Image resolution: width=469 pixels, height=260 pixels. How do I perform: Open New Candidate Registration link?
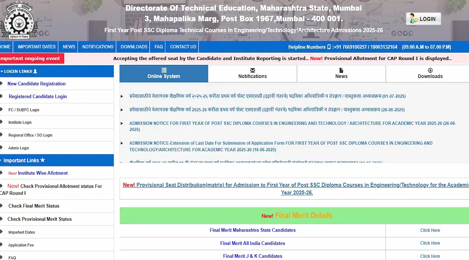(36, 84)
